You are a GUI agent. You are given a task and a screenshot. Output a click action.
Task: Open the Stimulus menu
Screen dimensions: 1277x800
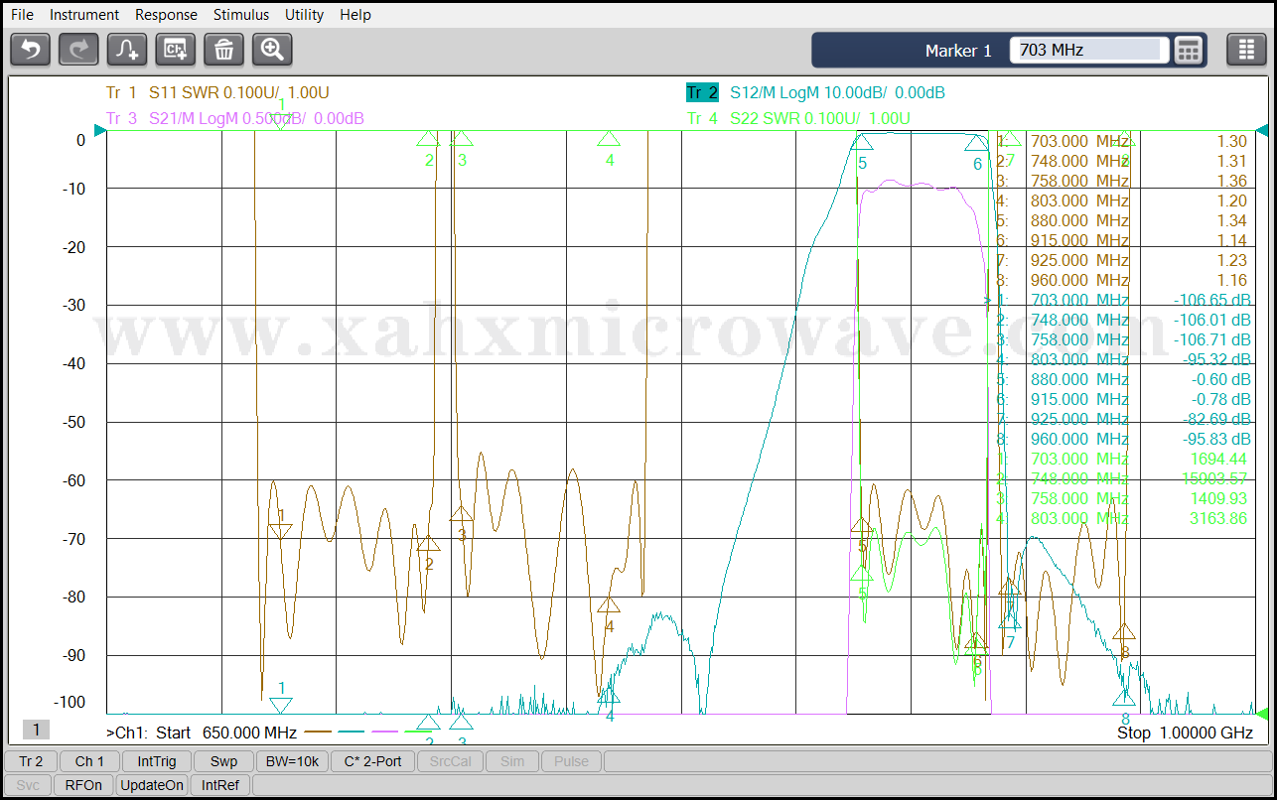(x=241, y=15)
